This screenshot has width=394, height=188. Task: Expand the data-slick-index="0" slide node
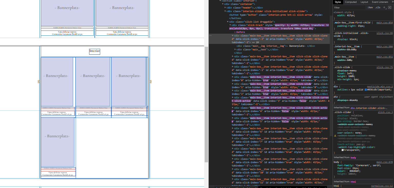[233, 77]
